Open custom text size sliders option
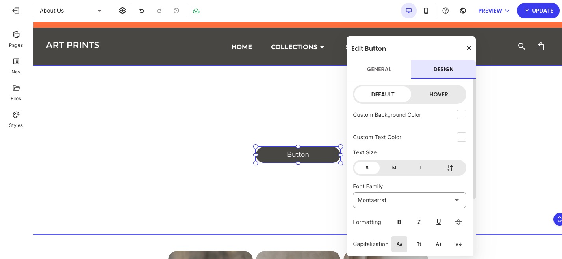 (x=450, y=168)
